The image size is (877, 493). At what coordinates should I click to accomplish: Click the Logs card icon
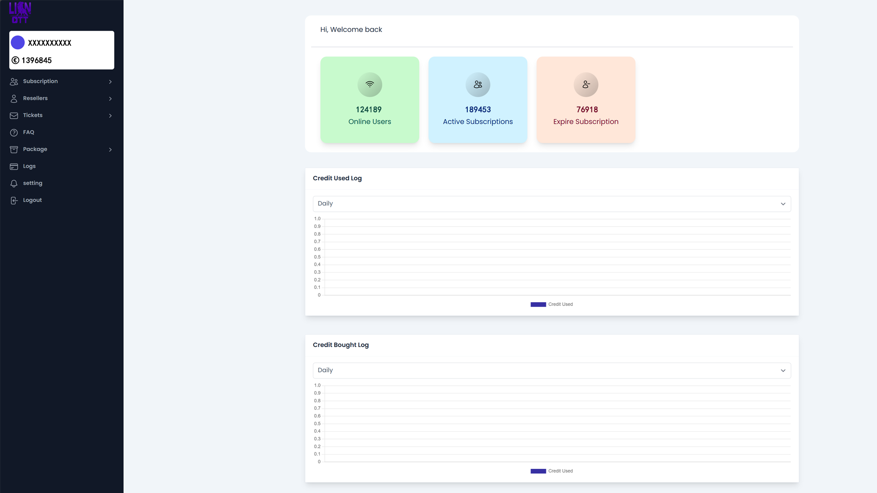pyautogui.click(x=14, y=167)
